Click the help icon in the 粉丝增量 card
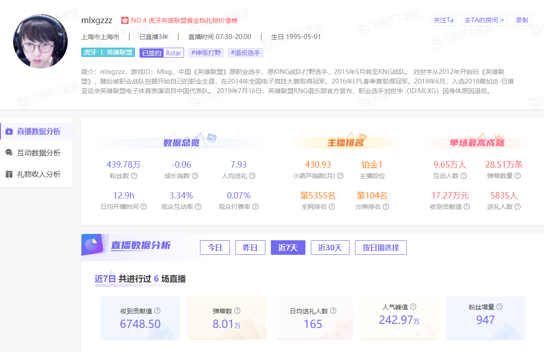 (x=499, y=307)
